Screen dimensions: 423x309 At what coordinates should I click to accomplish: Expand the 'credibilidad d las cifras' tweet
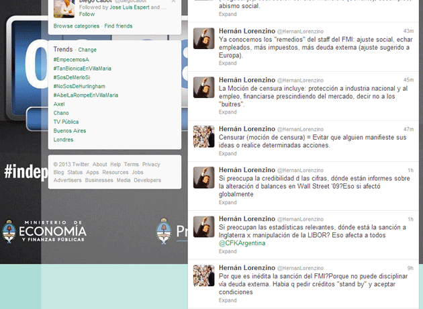tap(228, 202)
